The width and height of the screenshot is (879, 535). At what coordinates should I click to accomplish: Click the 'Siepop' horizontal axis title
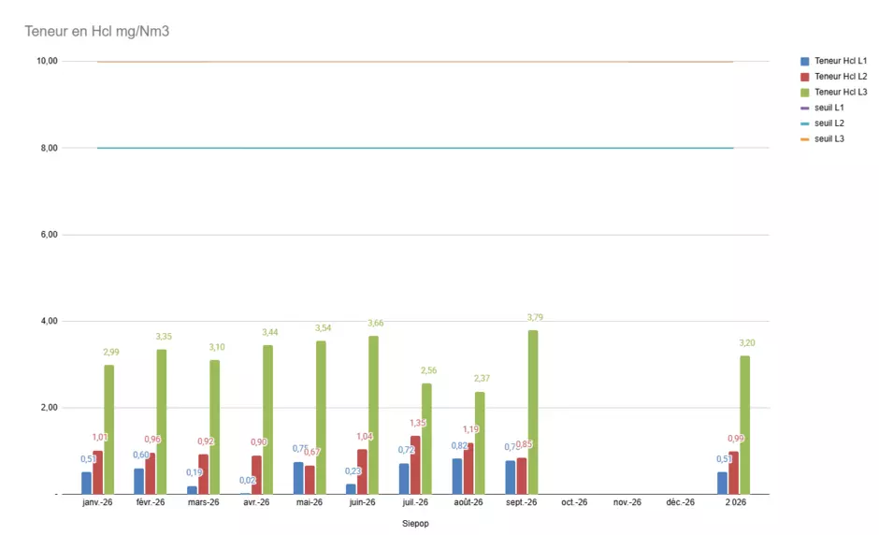point(415,524)
